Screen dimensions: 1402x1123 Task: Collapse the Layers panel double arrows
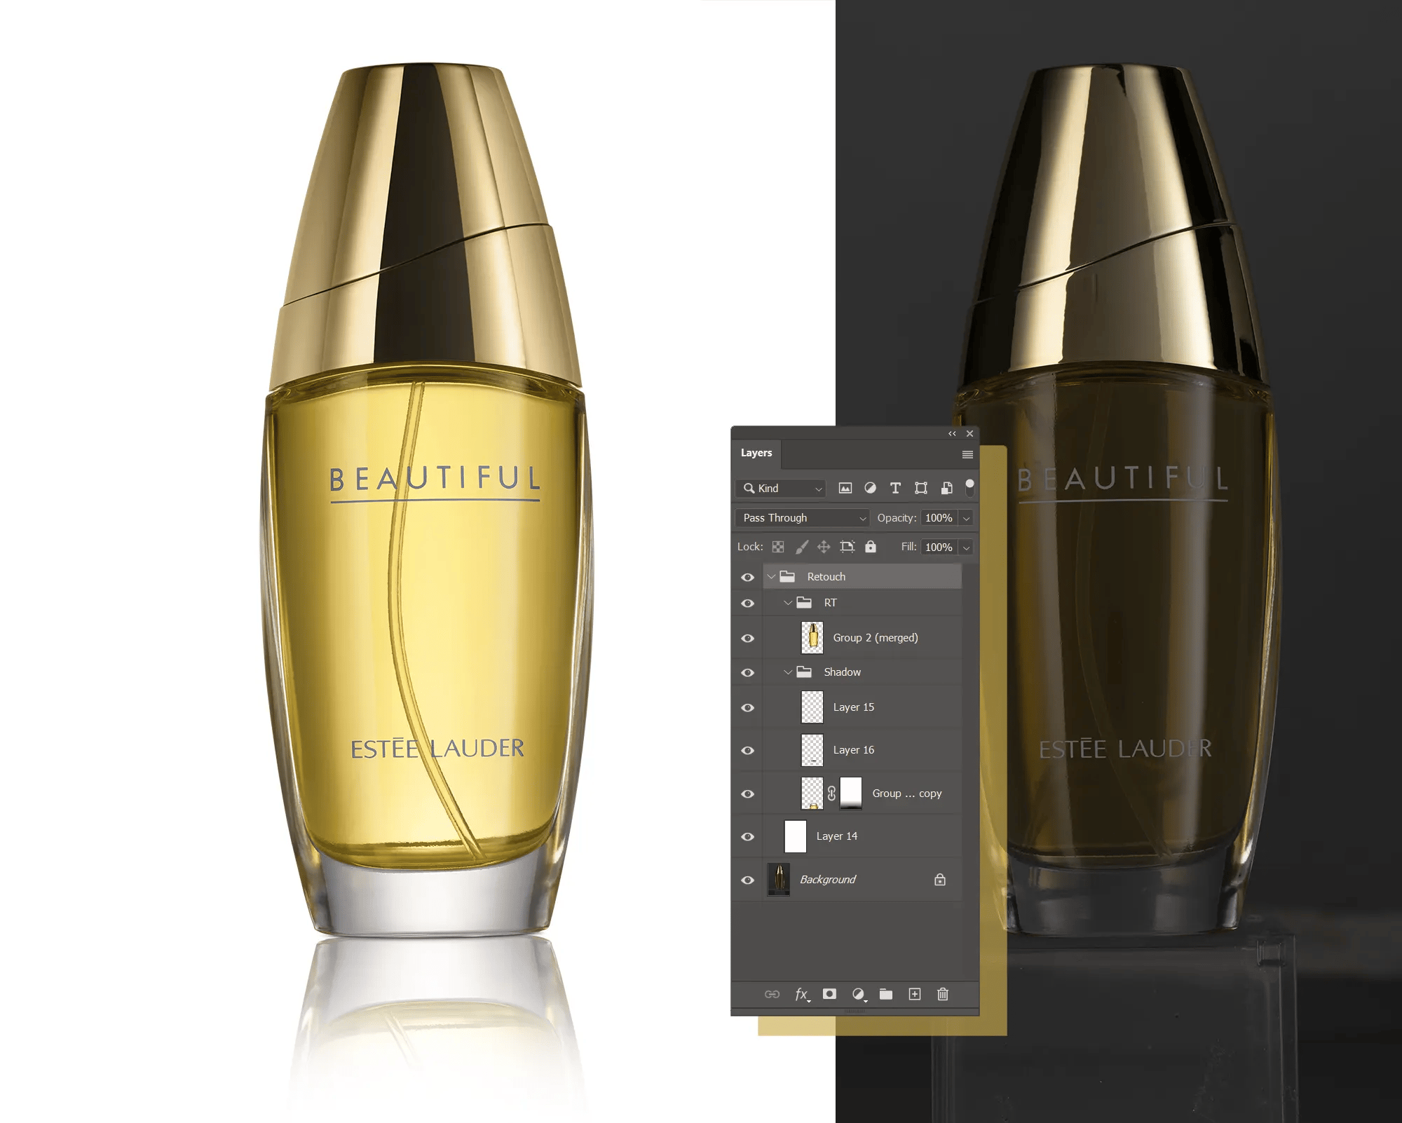[x=952, y=434]
